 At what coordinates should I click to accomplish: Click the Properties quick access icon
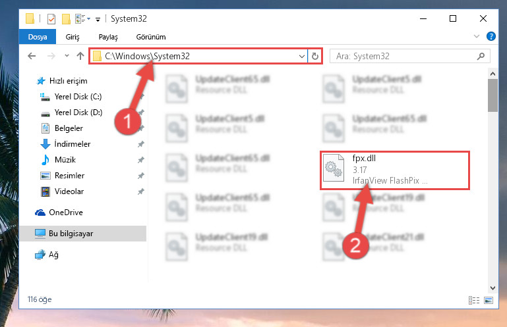[x=51, y=18]
